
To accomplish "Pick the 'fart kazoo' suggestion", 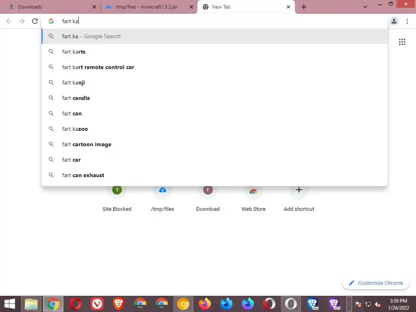I will point(214,129).
